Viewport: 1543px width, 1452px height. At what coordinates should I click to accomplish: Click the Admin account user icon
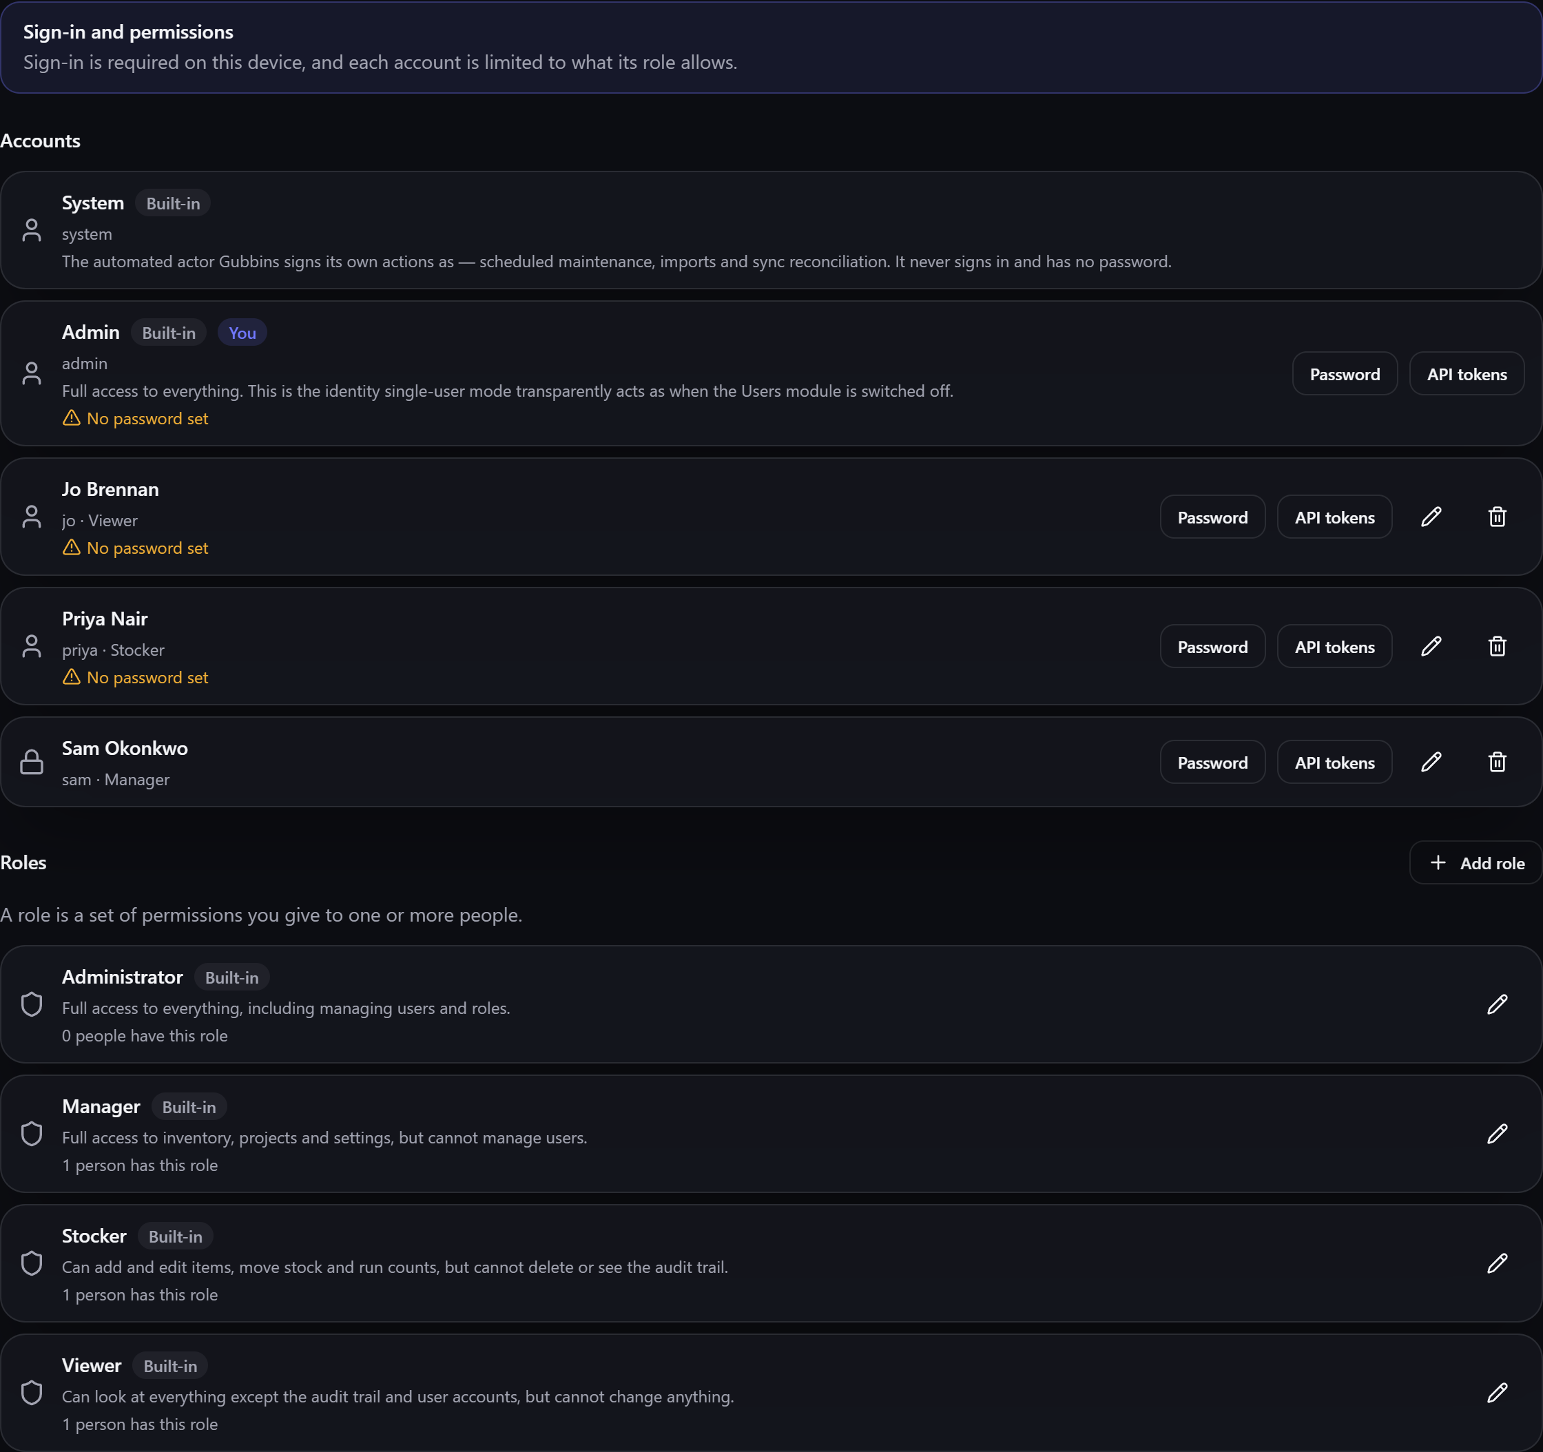pyautogui.click(x=32, y=373)
